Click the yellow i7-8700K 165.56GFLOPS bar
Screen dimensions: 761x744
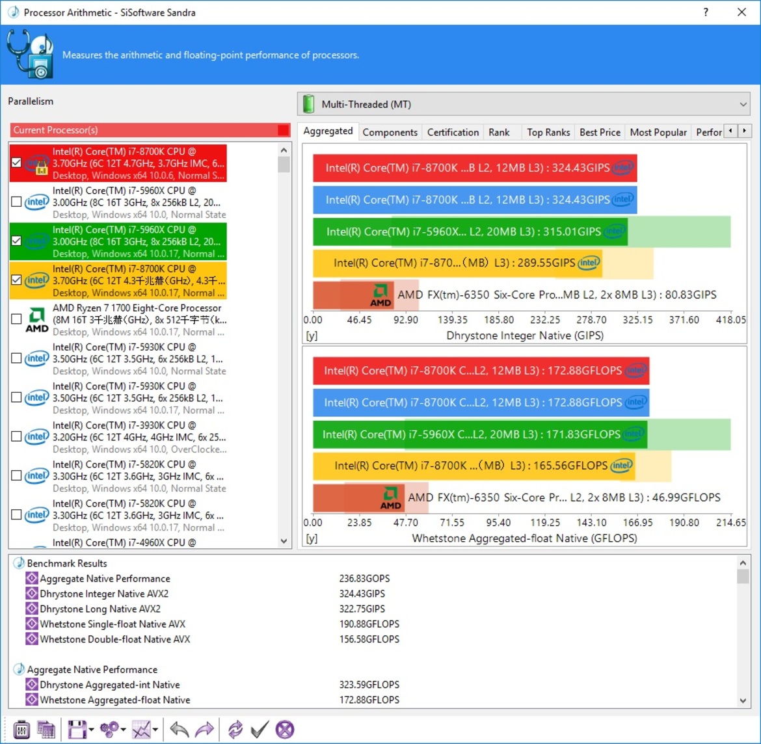474,466
